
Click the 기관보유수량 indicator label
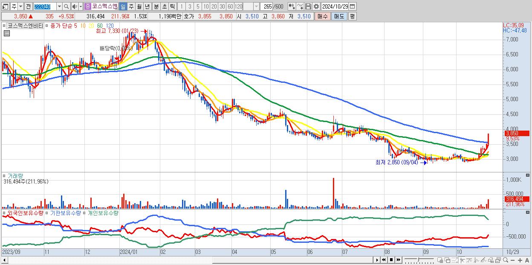click(65, 213)
